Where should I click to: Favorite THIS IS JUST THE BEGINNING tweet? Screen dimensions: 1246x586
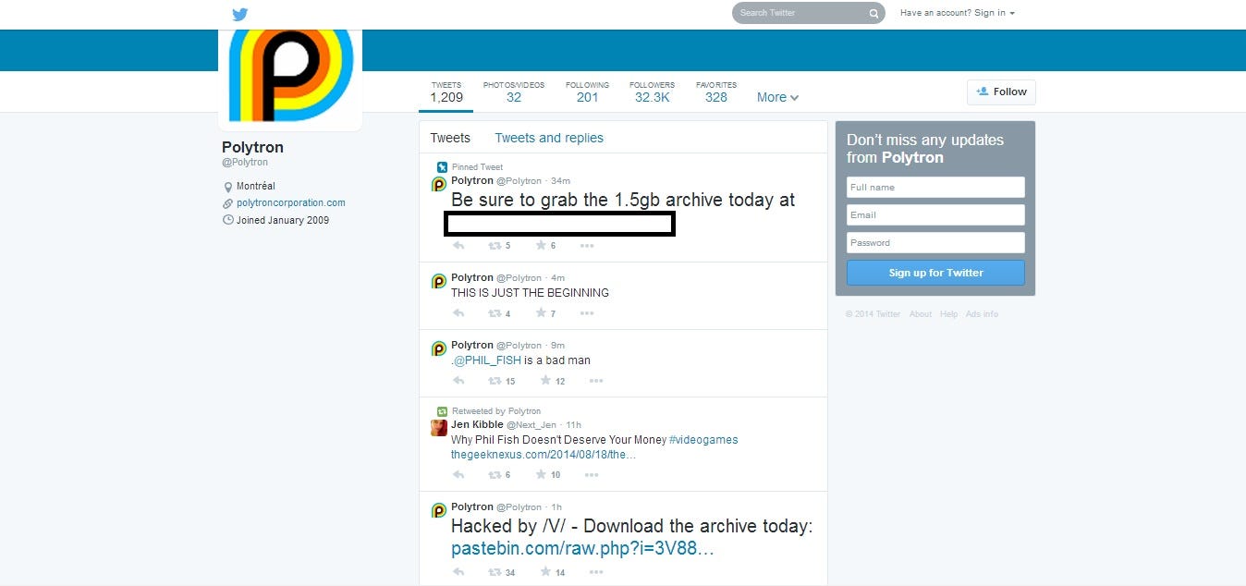pyautogui.click(x=541, y=313)
